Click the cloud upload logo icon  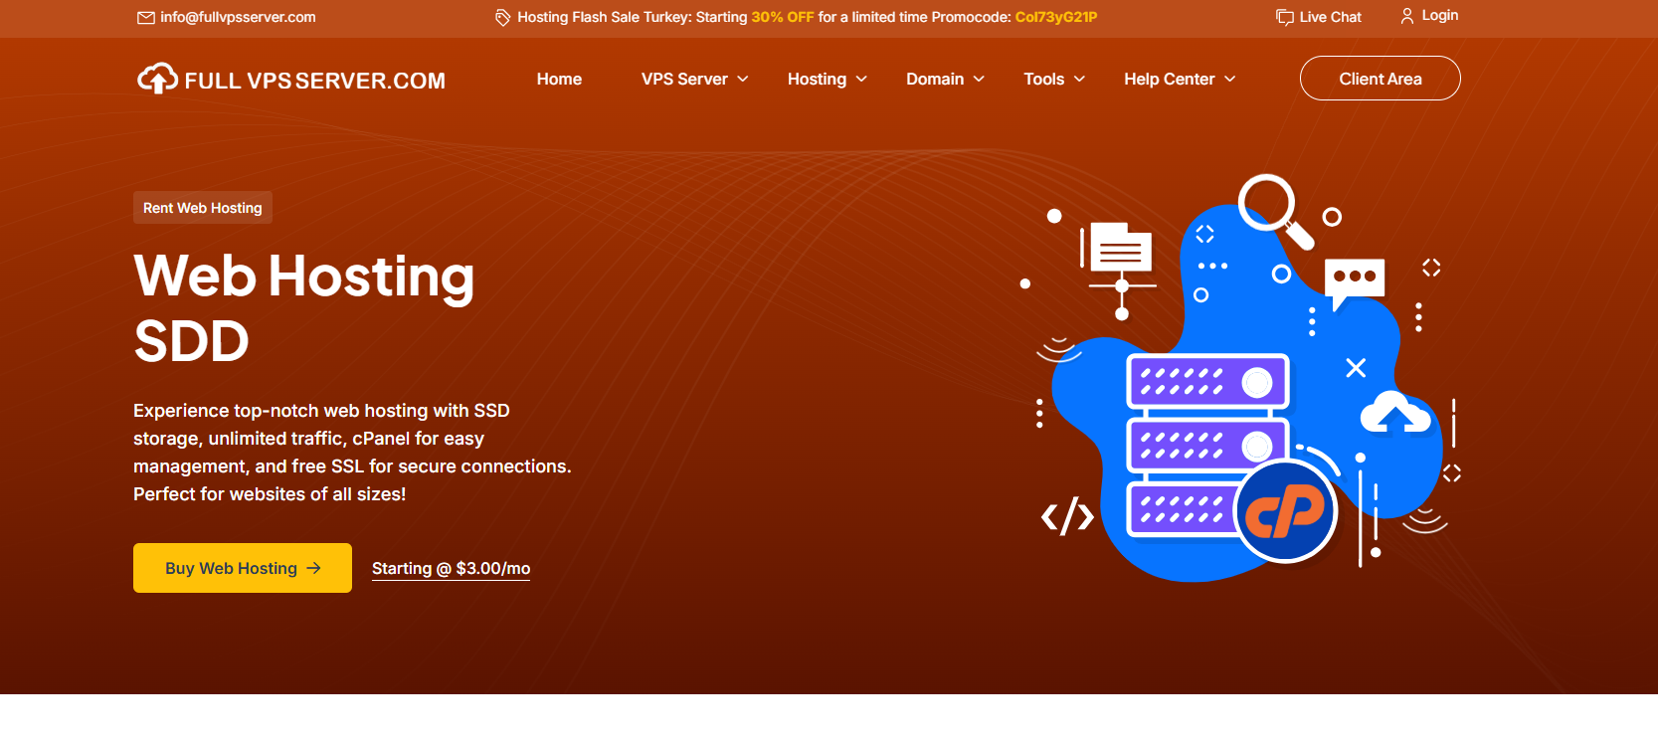click(x=157, y=79)
